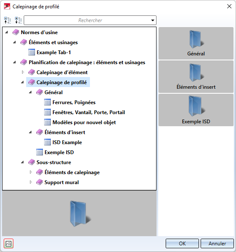Select the Éléments d'insert label in tree
The width and height of the screenshot is (236, 252).
click(65, 132)
